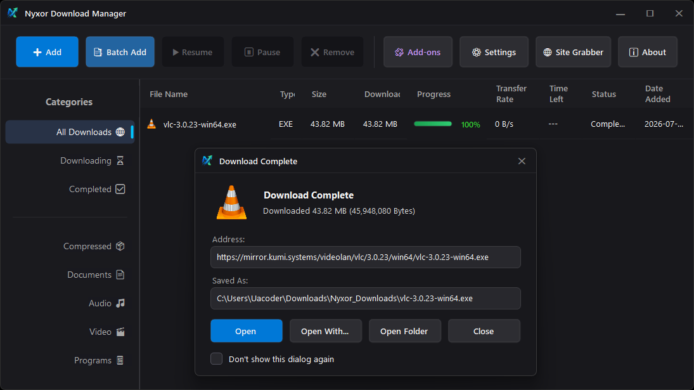Image resolution: width=694 pixels, height=390 pixels.
Task: Sort by Status column header
Action: click(x=604, y=94)
